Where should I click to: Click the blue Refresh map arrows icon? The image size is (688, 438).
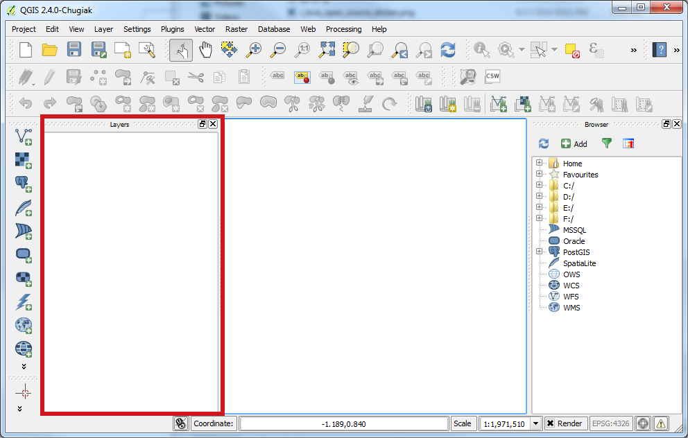448,50
